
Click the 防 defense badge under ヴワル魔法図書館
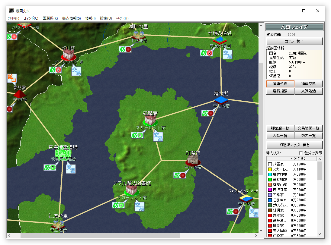(118, 205)
